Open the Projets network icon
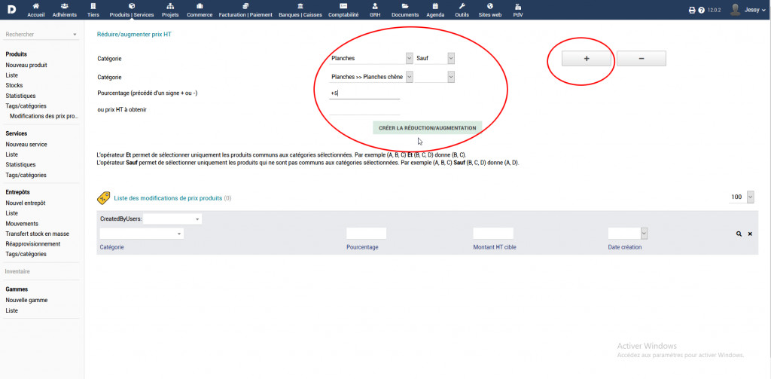Image resolution: width=771 pixels, height=379 pixels. point(170,6)
